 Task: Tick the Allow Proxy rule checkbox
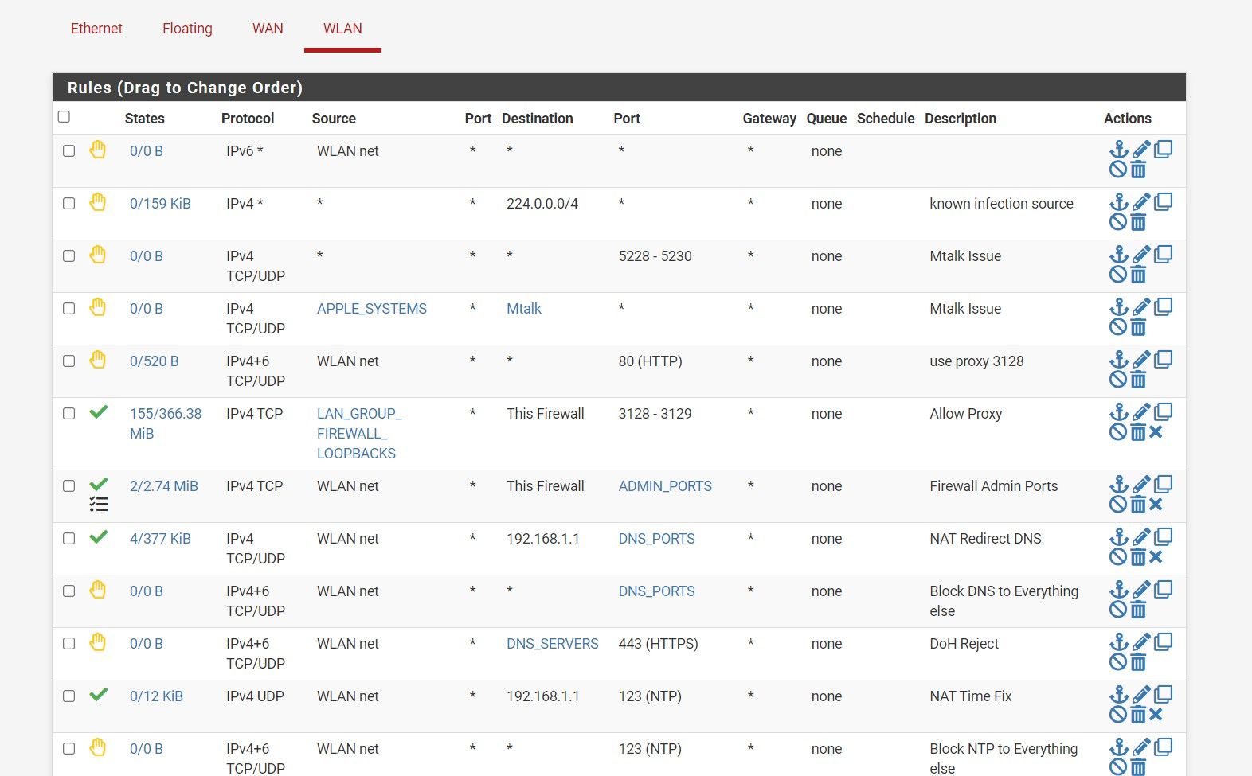tap(69, 414)
